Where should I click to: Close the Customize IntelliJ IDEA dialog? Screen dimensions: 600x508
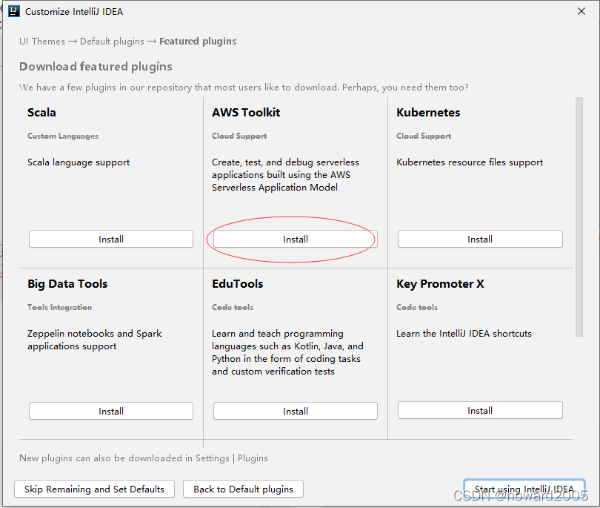(581, 11)
